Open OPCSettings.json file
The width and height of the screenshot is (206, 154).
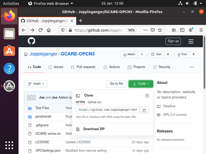(48, 151)
